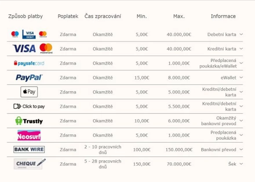Expand Okamžitý bankovní převod info for Trustly
255x182 pixels.
pyautogui.click(x=241, y=121)
